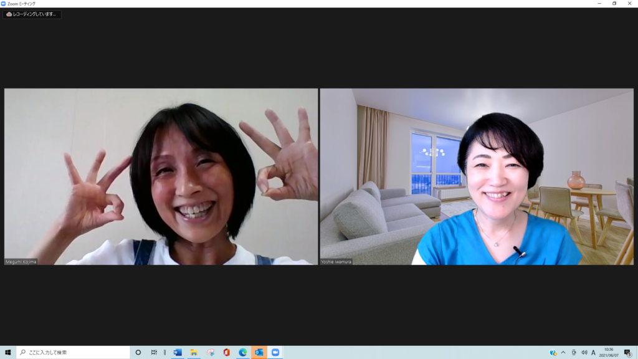Viewport: 638px width, 359px height.
Task: Open the network status tray icon
Action: click(x=574, y=352)
